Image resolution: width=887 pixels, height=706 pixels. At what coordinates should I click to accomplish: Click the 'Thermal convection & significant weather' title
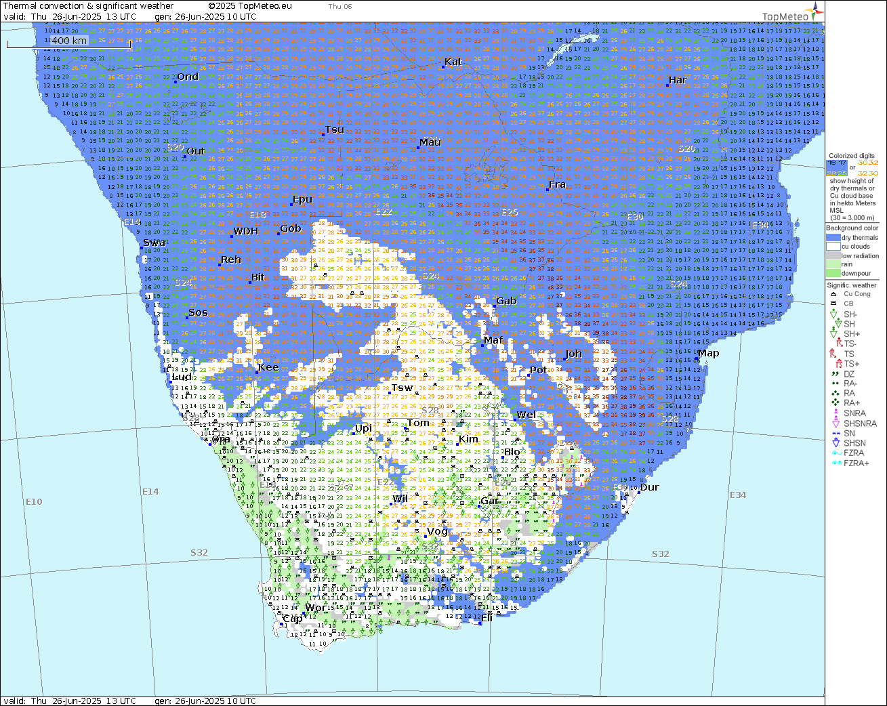pyautogui.click(x=89, y=6)
